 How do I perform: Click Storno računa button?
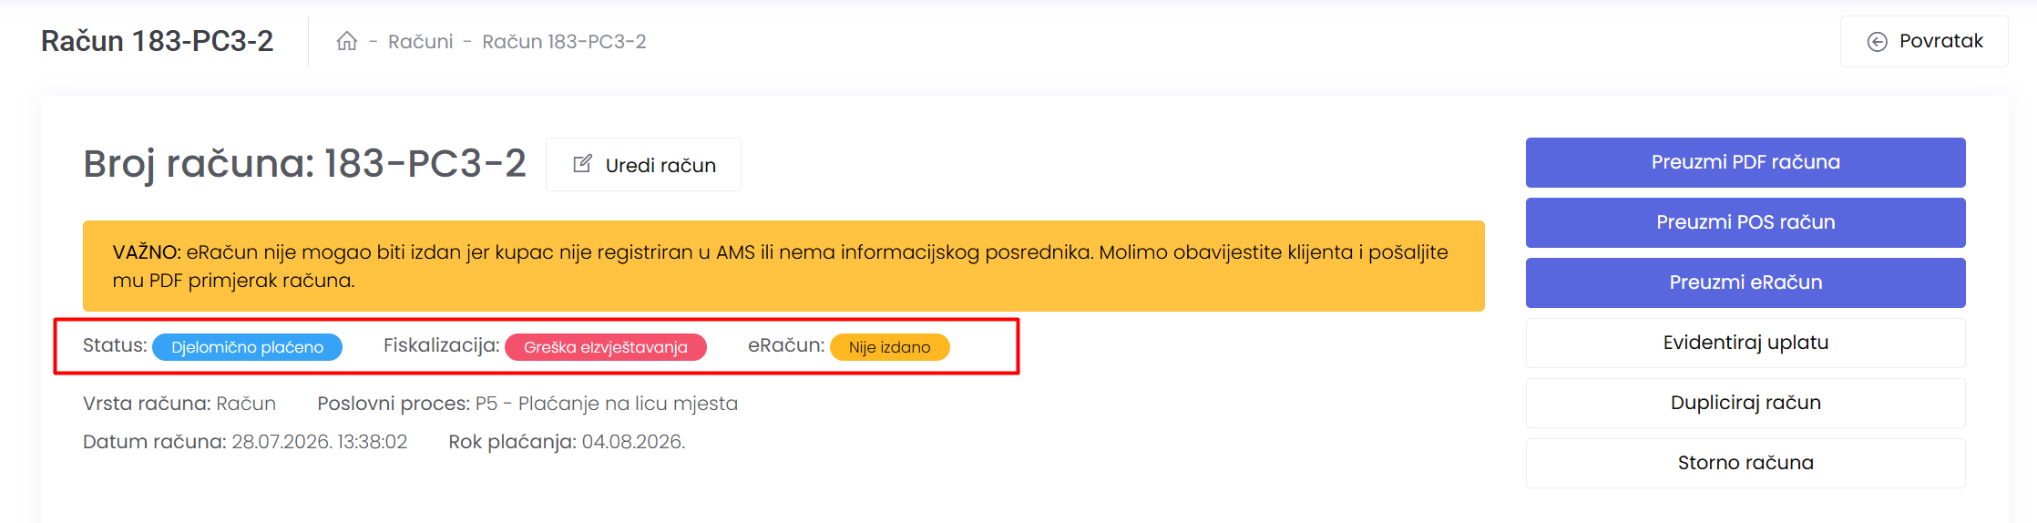click(x=1745, y=463)
